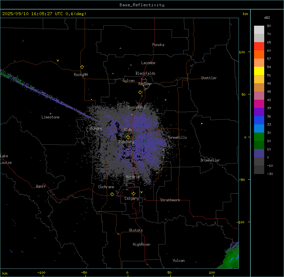
Task: Click the yellow diamond marker above Calgary label
Action: (x=133, y=194)
